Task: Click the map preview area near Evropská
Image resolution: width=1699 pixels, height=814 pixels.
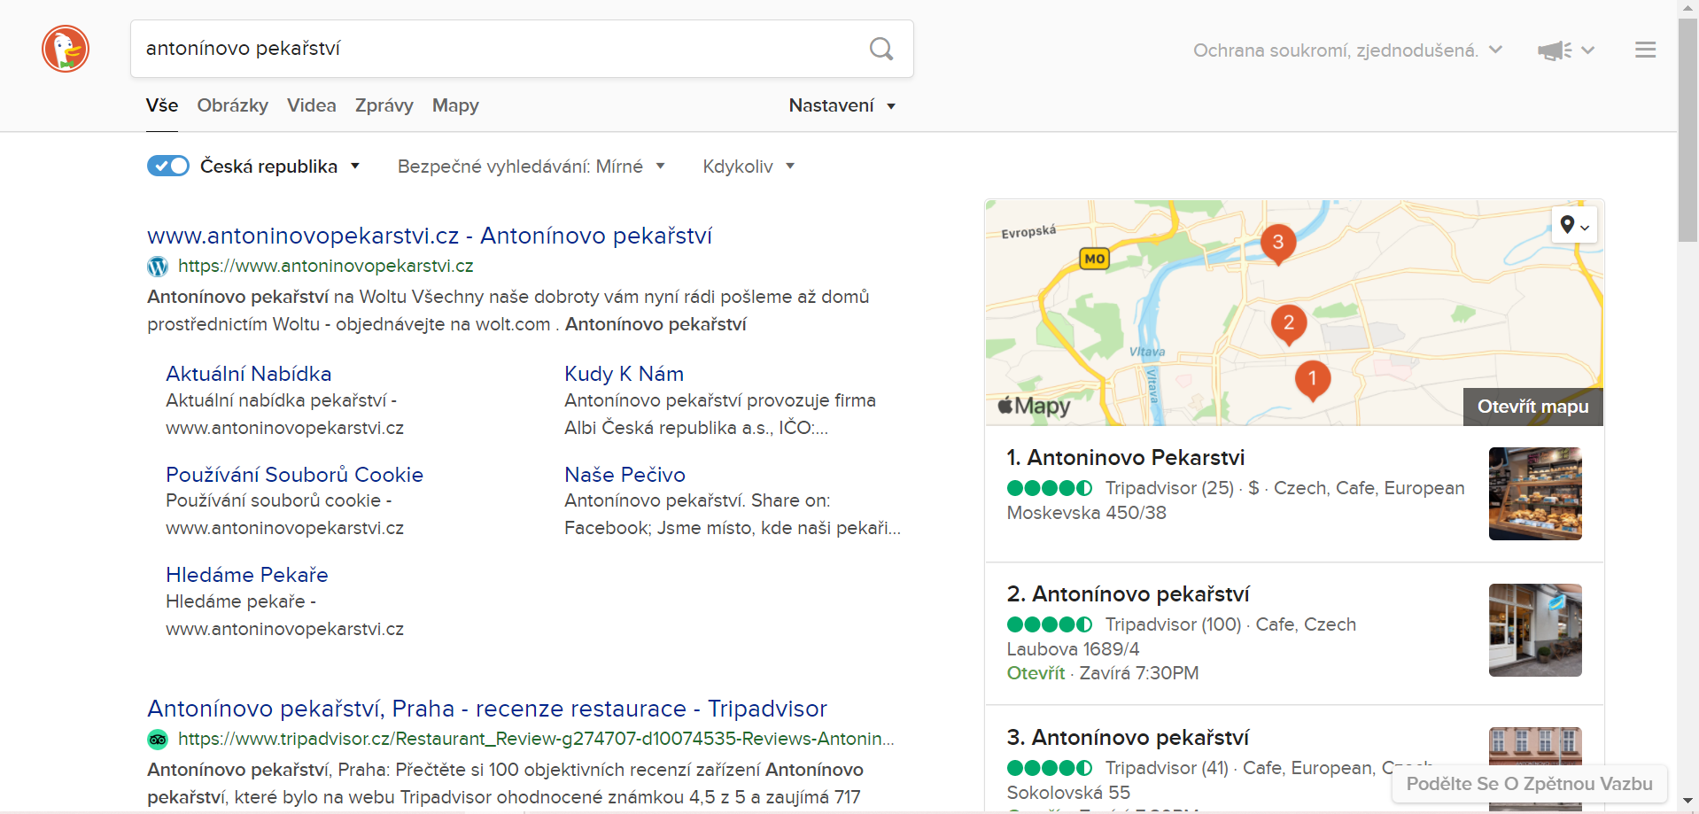Action: [1029, 232]
